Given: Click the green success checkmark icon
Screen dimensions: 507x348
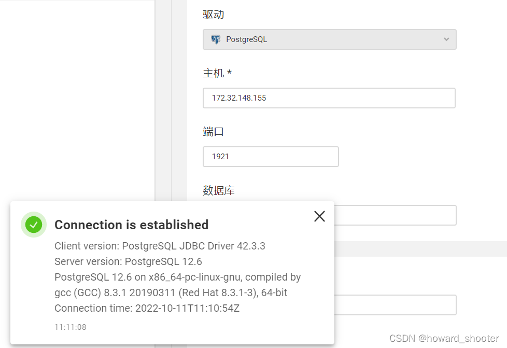Looking at the screenshot, I should [x=33, y=225].
